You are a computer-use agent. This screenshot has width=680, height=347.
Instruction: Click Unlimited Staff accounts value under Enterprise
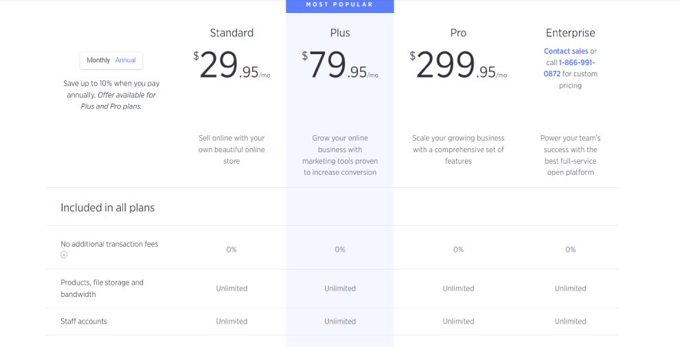coord(570,322)
